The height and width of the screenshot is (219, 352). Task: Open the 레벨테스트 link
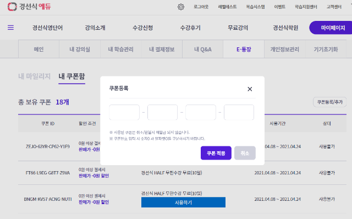pyautogui.click(x=227, y=7)
